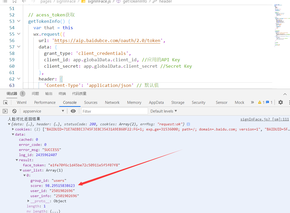Viewport: 290px width, 213px height.
Task: Clear console with the block icon
Action: 14,111
